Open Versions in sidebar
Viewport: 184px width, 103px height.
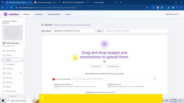9,82
